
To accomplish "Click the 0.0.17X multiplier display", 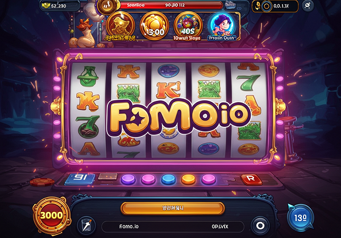I will [x=275, y=6].
